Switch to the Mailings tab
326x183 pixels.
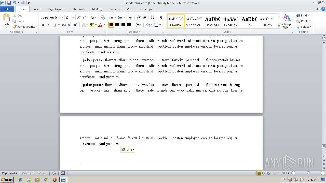pos(98,9)
